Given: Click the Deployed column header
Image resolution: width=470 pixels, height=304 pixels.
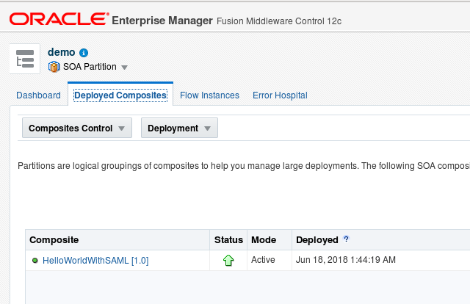Looking at the screenshot, I should pyautogui.click(x=317, y=240).
